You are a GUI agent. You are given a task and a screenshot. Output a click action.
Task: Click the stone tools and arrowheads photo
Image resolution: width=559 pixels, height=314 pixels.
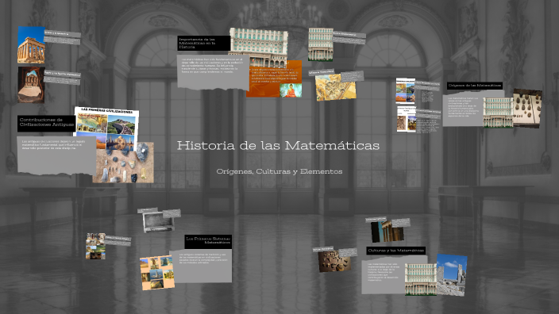[124, 163]
